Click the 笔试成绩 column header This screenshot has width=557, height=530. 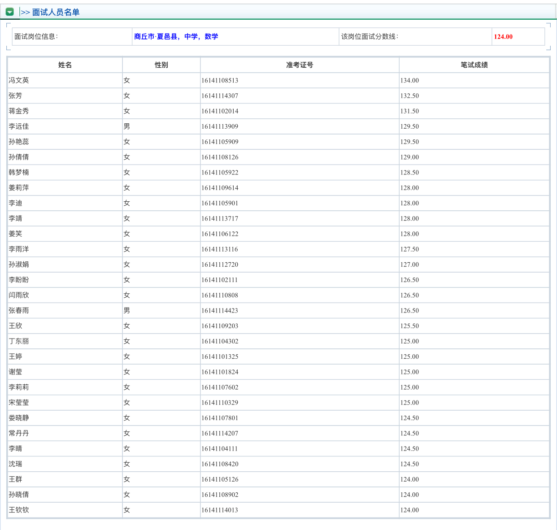474,65
